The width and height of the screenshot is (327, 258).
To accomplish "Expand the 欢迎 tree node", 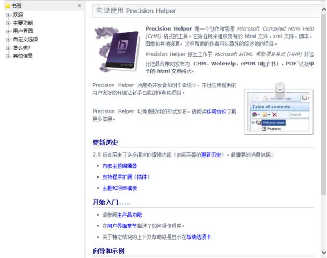I will point(8,15).
